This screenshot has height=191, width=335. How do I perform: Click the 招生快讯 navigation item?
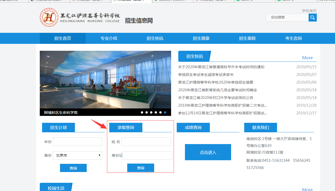pos(155,38)
